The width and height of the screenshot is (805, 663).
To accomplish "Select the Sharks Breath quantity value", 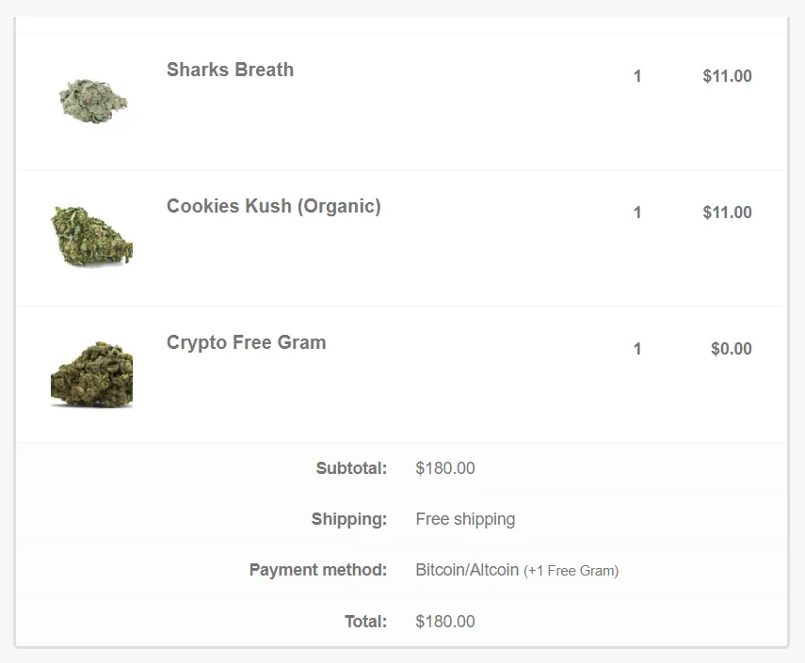I will (x=637, y=76).
